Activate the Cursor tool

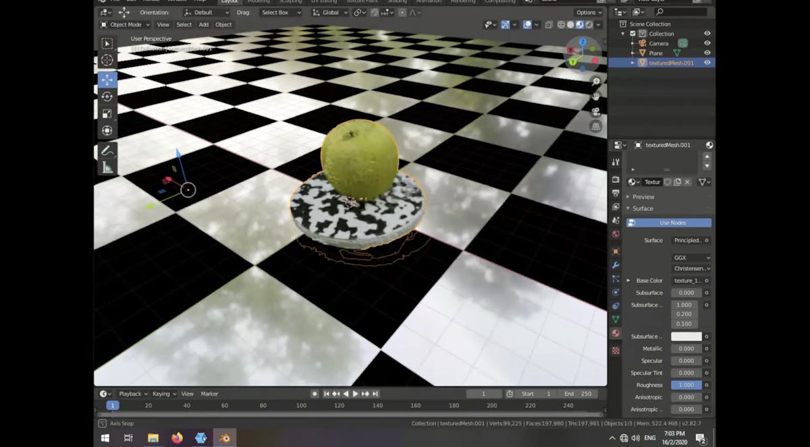107,61
